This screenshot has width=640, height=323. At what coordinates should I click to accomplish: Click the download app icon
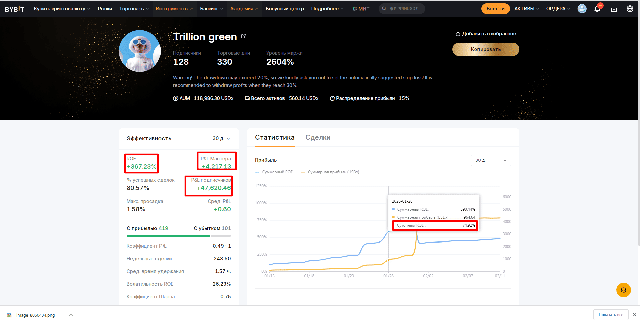tap(614, 9)
